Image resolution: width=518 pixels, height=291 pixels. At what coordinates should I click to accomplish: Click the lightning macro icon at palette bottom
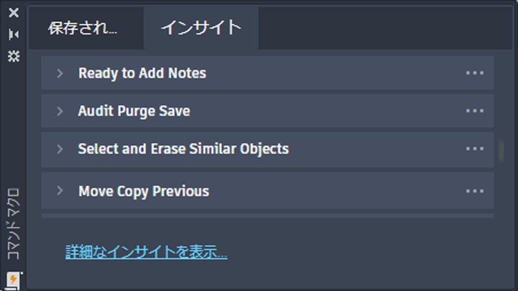click(13, 280)
